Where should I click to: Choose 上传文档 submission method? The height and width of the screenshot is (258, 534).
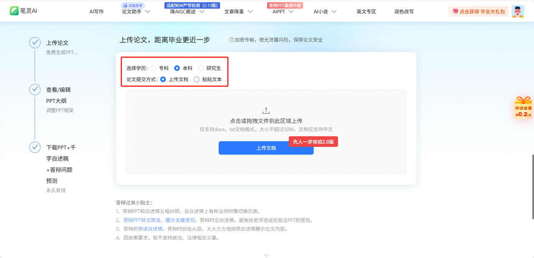tap(163, 79)
